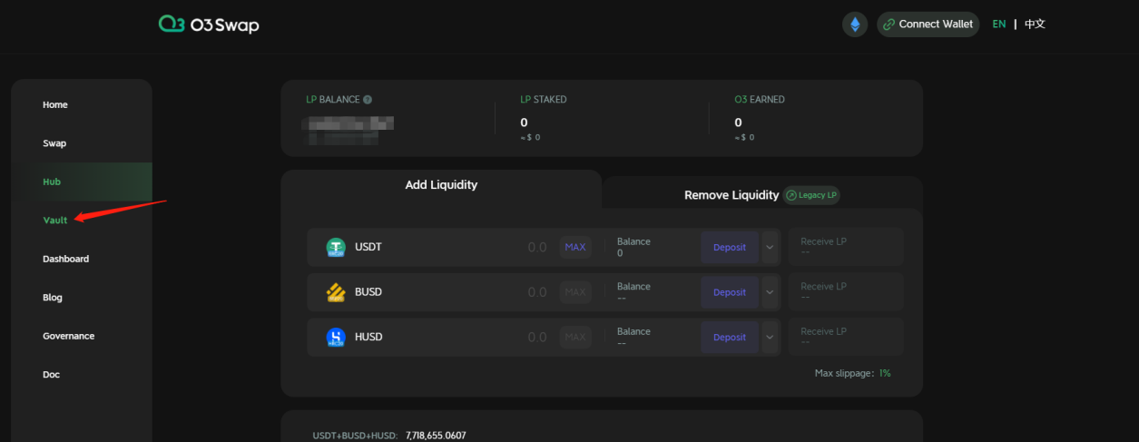Open Vault in the sidebar
Viewport: 1139px width, 442px height.
tap(55, 221)
